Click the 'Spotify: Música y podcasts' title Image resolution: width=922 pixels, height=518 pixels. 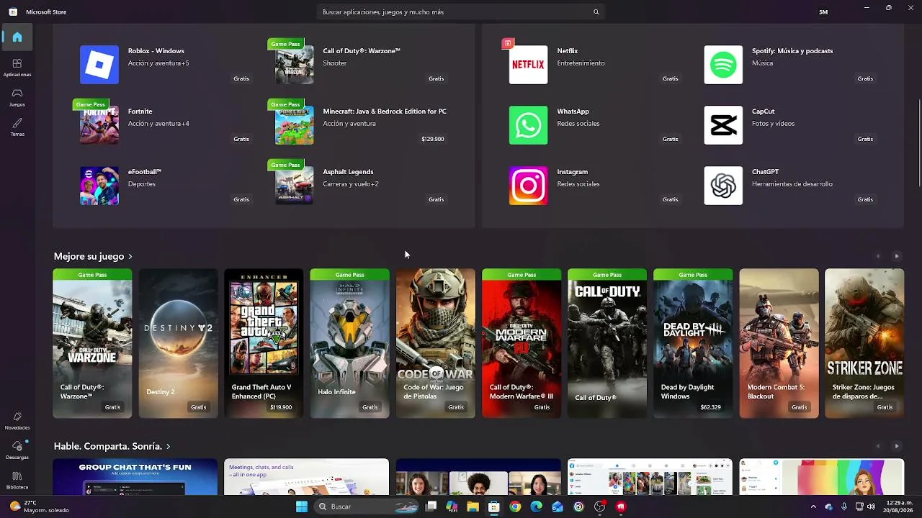792,51
